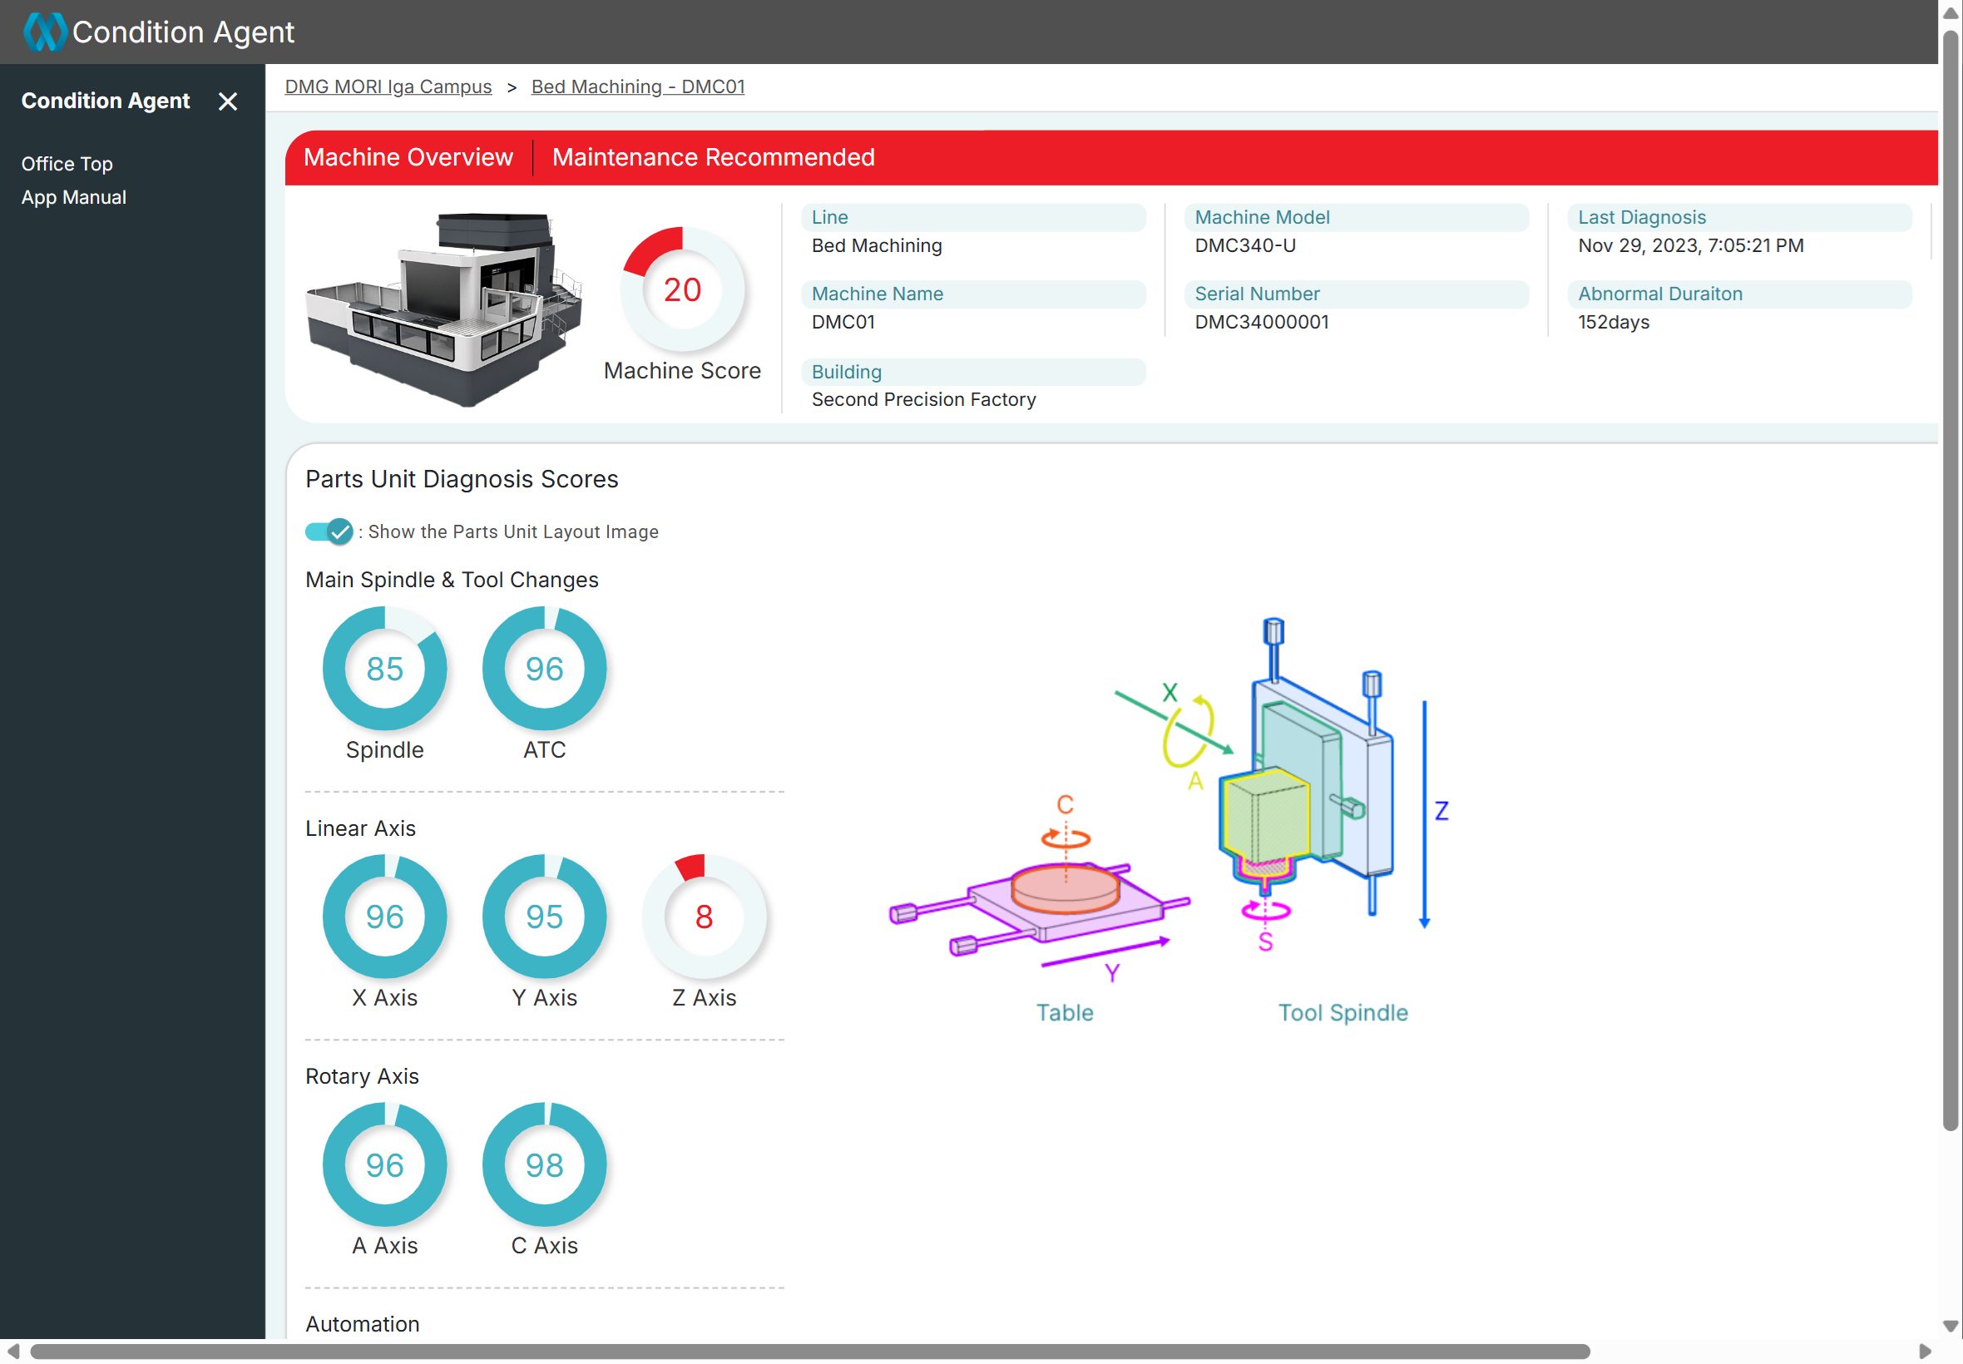Open the X Axis score gauge
1963x1364 pixels.
[384, 917]
